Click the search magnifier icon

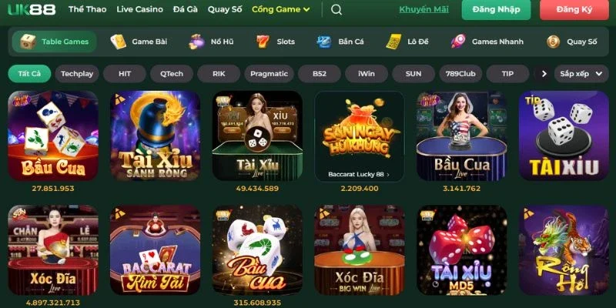coord(336,9)
